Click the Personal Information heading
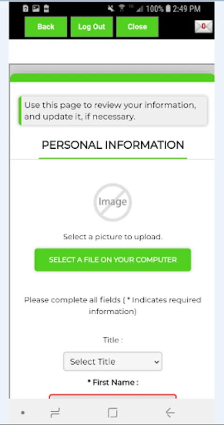The image size is (224, 425). click(113, 145)
